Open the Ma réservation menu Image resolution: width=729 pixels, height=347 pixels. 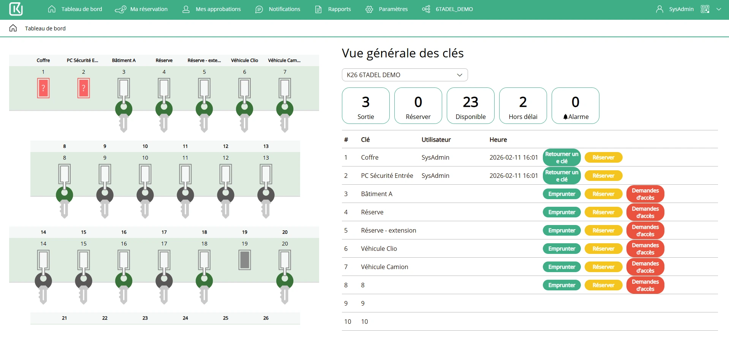pos(141,9)
